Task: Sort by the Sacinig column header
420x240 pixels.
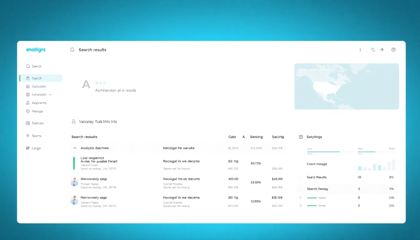Action: click(278, 137)
